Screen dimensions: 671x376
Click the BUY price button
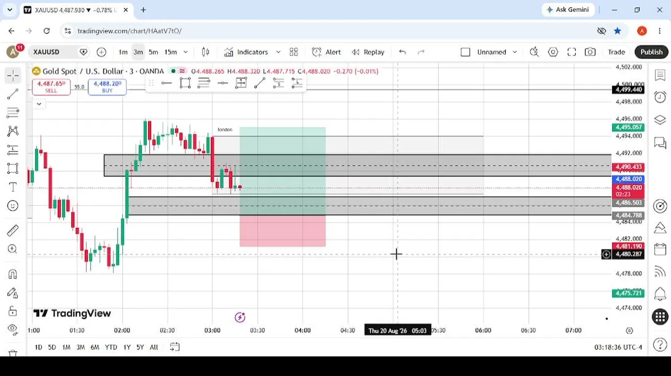coord(107,87)
